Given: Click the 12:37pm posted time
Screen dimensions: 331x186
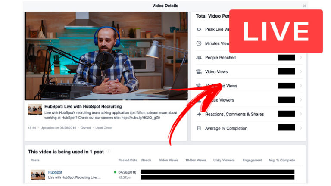Looking at the screenshot, I should (125, 177).
